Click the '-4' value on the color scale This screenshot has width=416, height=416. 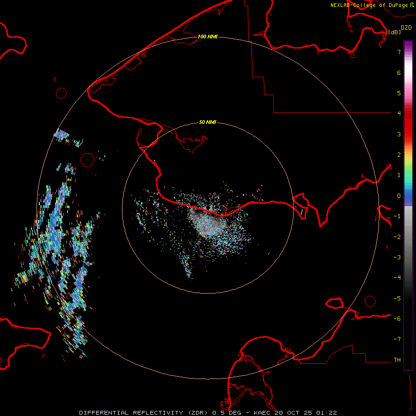click(x=397, y=278)
